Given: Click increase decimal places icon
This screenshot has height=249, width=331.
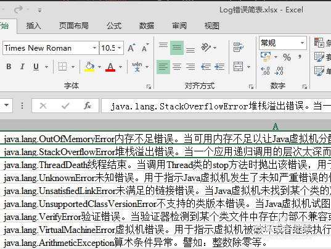Looking at the screenshot, I should (x=265, y=71).
